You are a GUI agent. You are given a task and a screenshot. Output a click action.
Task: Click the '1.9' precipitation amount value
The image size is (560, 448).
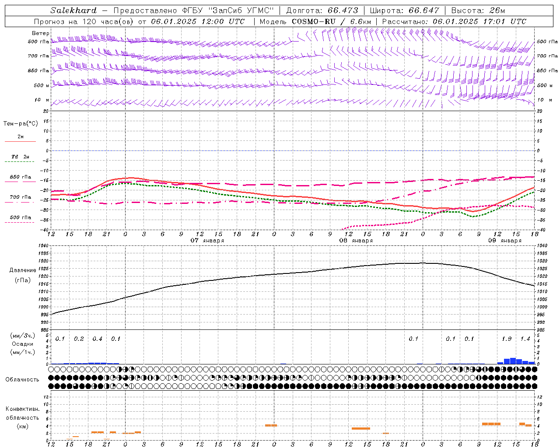click(x=507, y=339)
